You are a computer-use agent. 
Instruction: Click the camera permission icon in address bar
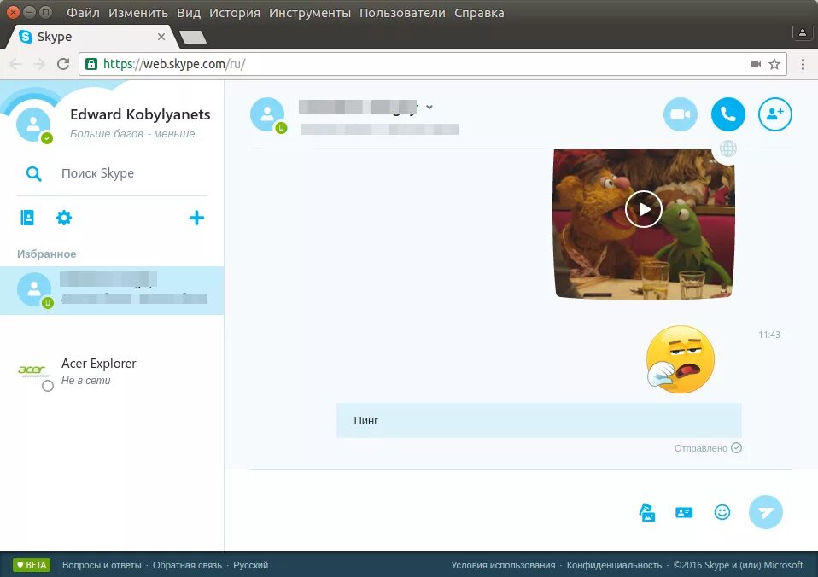[755, 64]
